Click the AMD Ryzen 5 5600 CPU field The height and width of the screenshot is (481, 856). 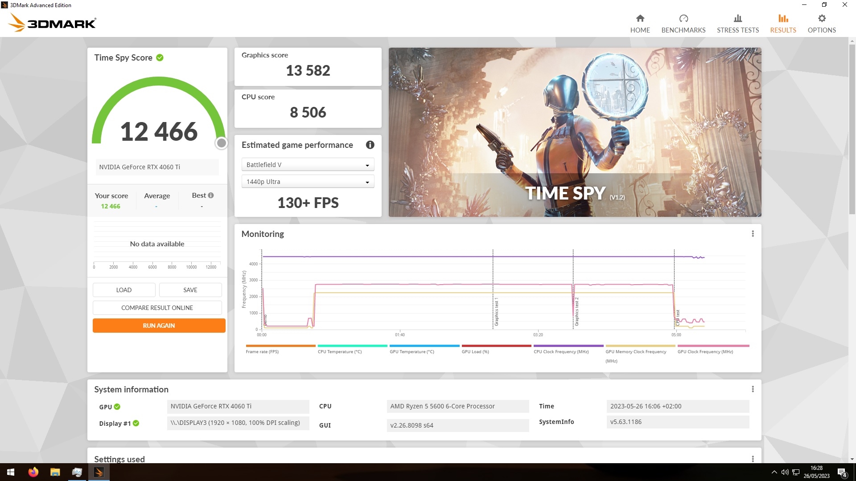coord(458,406)
